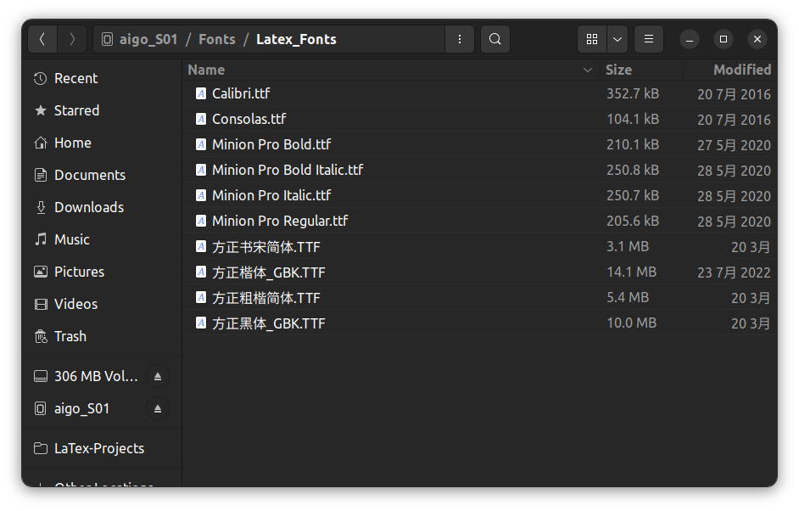The width and height of the screenshot is (799, 511).
Task: Eject the aigo_S01 drive
Action: [x=157, y=408]
